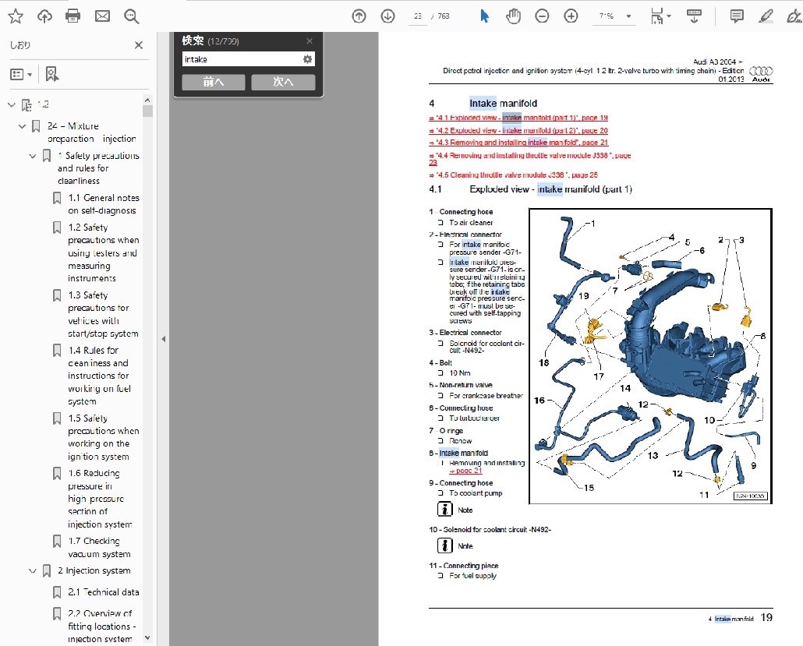The image size is (803, 646).
Task: Click the search text field with 'intake'
Action: click(241, 59)
